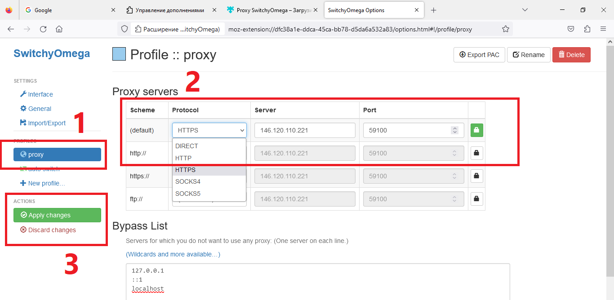Click Apply changes button
Viewport: 614px width, 300px height.
pyautogui.click(x=57, y=215)
